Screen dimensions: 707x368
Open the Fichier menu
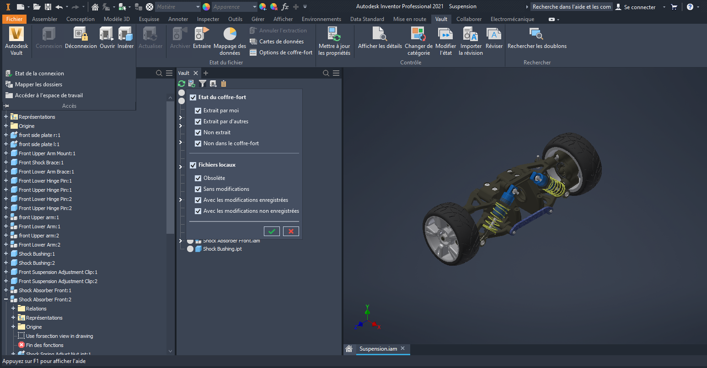[x=15, y=19]
